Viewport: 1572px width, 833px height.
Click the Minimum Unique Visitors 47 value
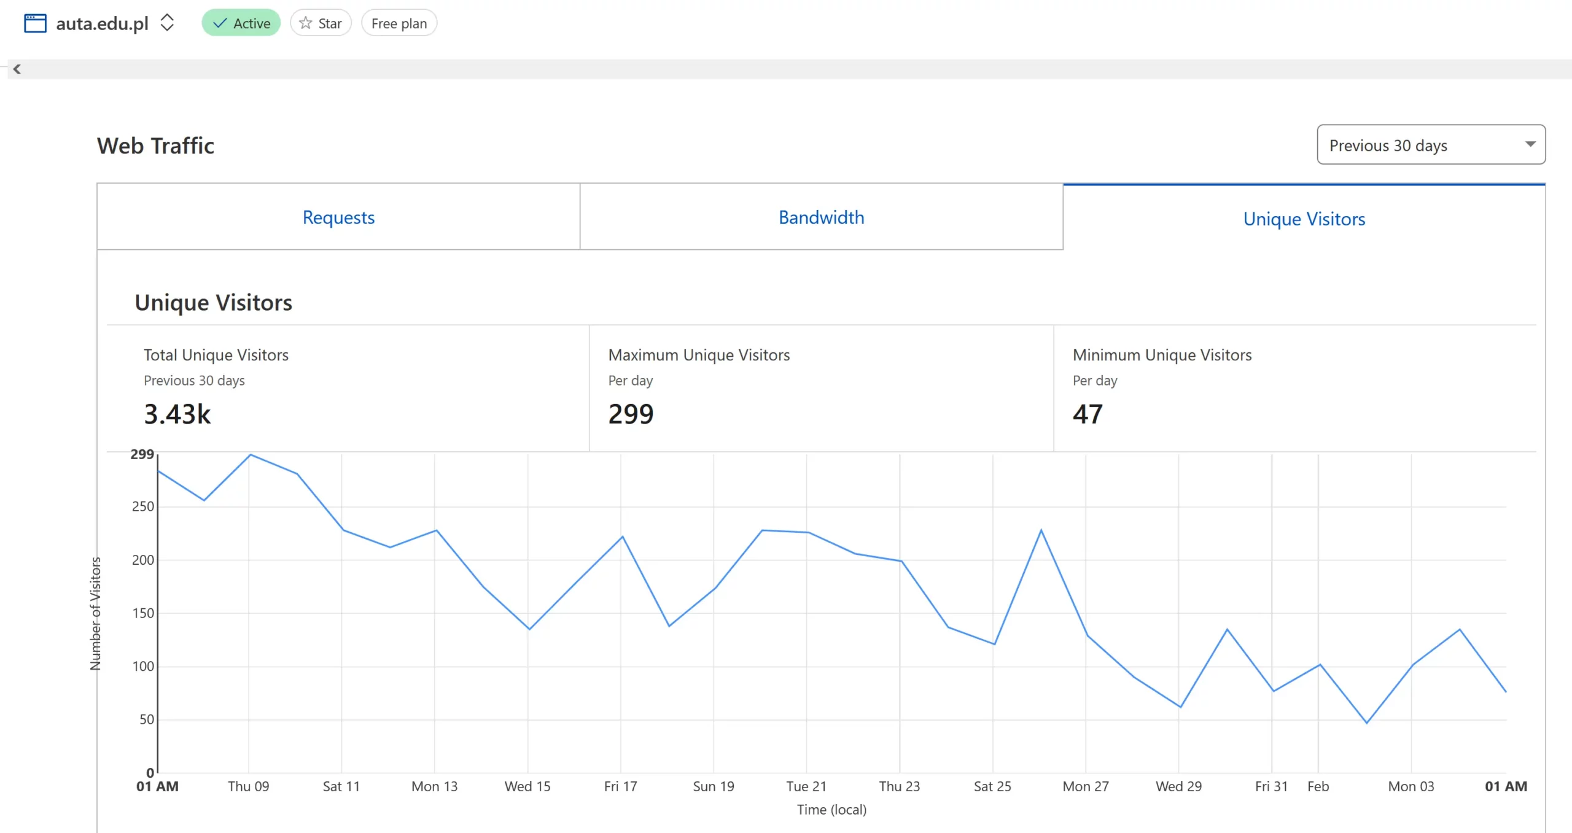tap(1088, 414)
